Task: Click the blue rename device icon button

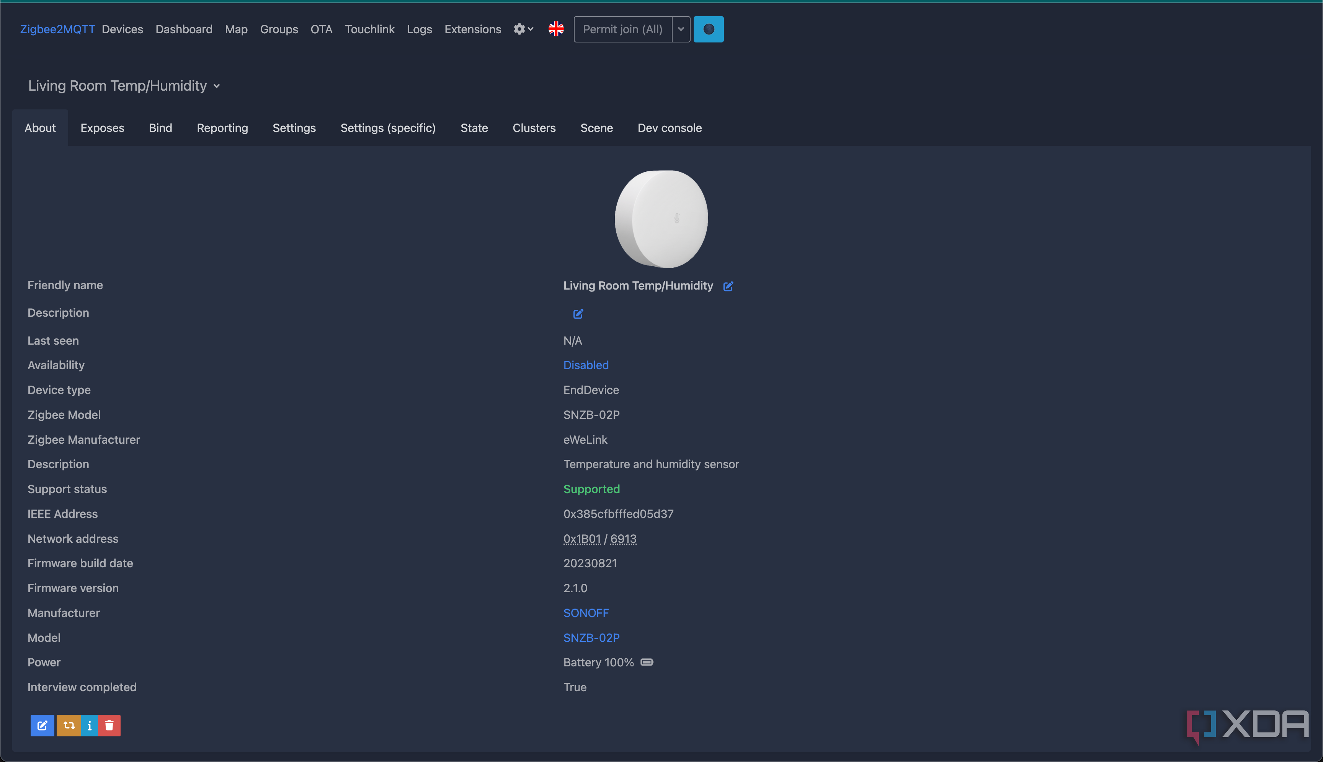Action: pos(42,725)
